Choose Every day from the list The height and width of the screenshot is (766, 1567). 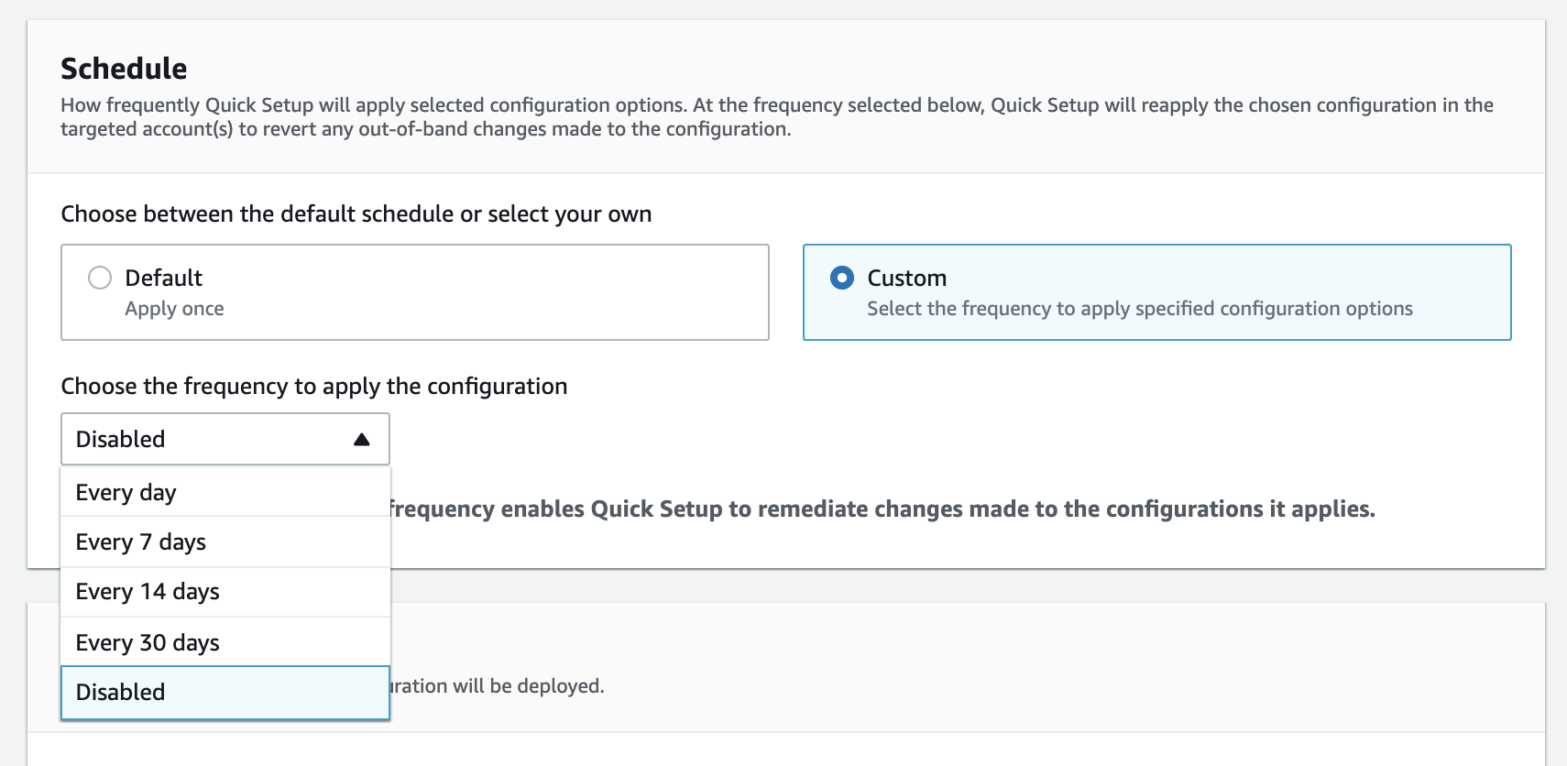click(126, 492)
